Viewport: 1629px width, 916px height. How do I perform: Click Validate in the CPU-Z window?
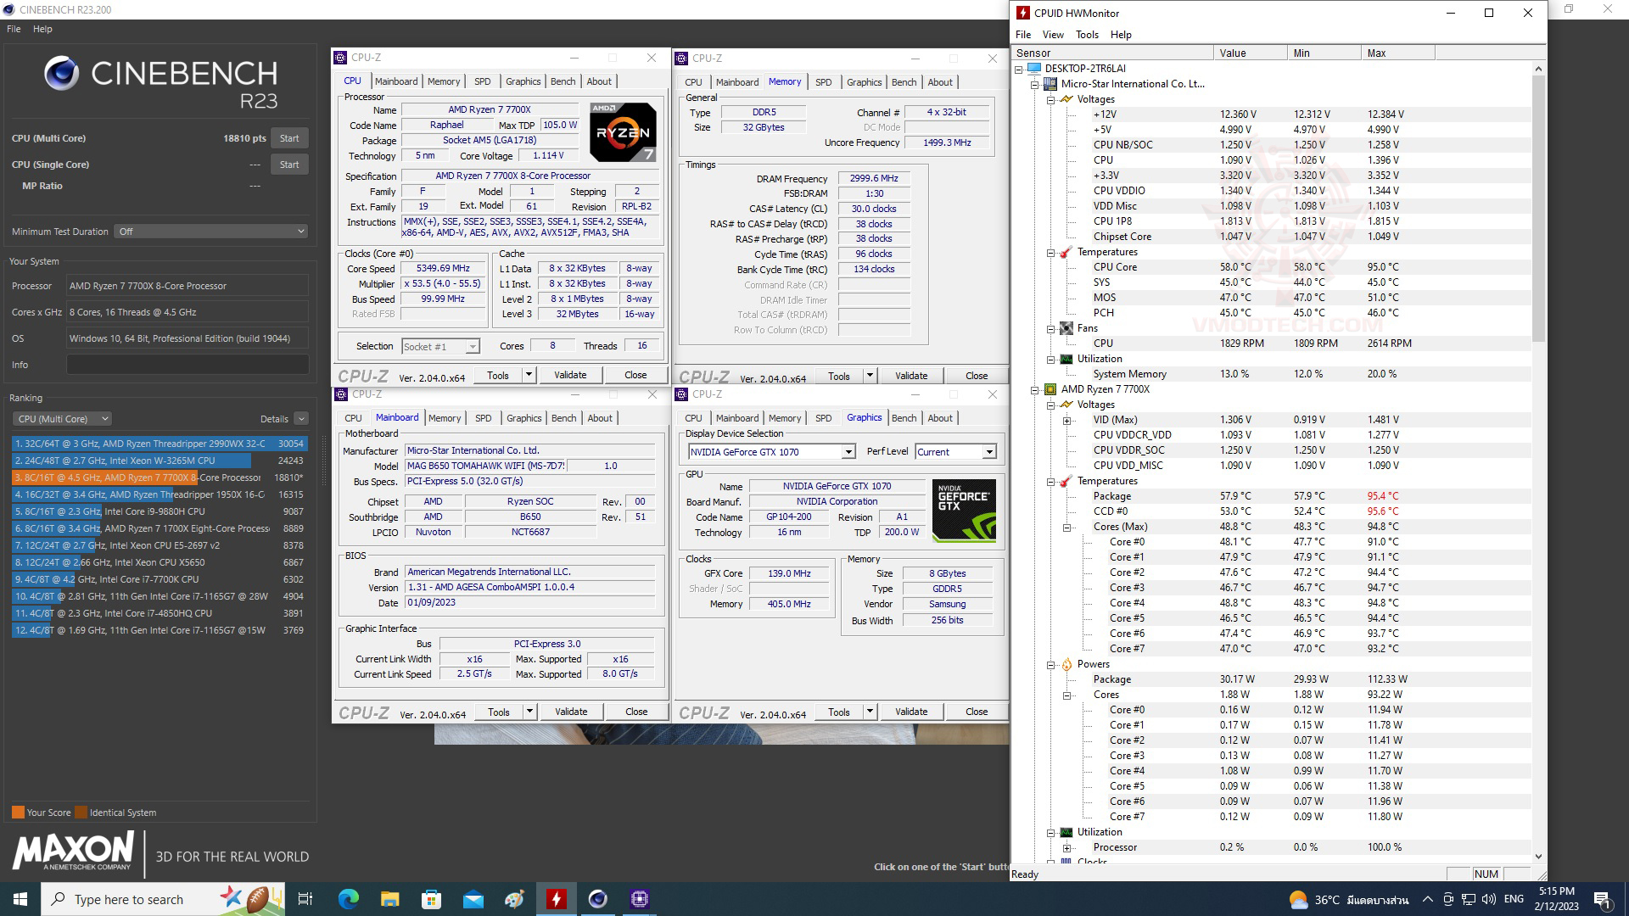[x=570, y=374]
